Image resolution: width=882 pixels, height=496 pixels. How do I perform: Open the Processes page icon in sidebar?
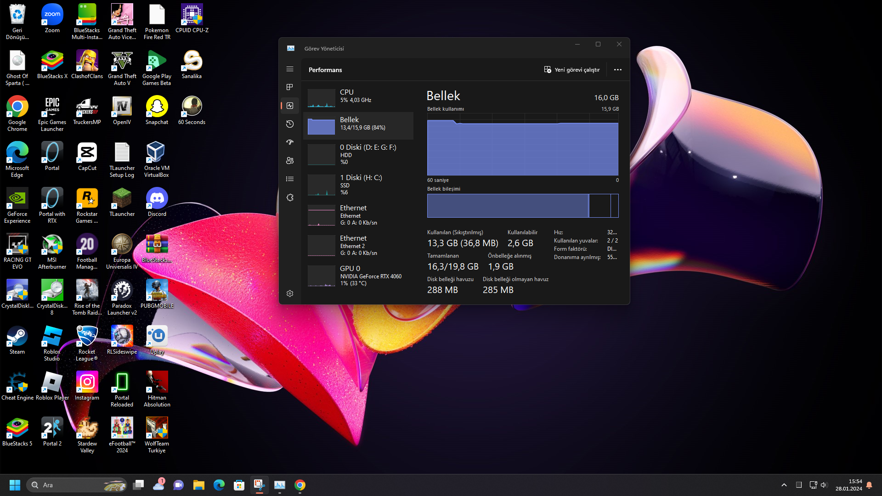289,87
